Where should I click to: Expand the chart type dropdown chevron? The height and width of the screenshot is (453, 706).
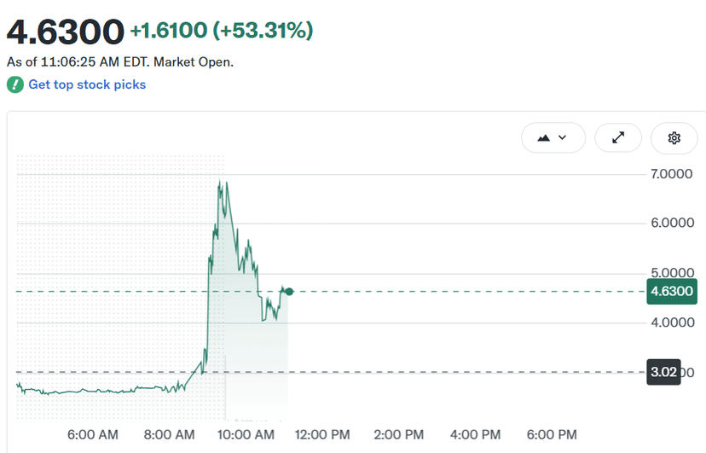563,137
